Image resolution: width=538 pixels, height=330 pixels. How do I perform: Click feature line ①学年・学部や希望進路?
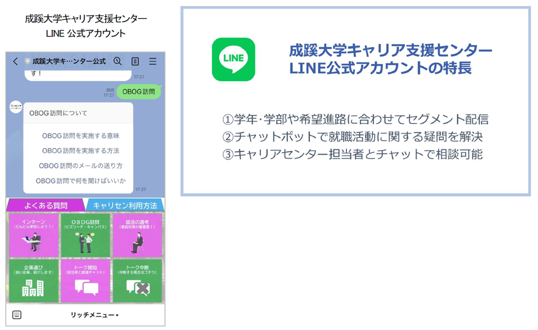click(355, 119)
